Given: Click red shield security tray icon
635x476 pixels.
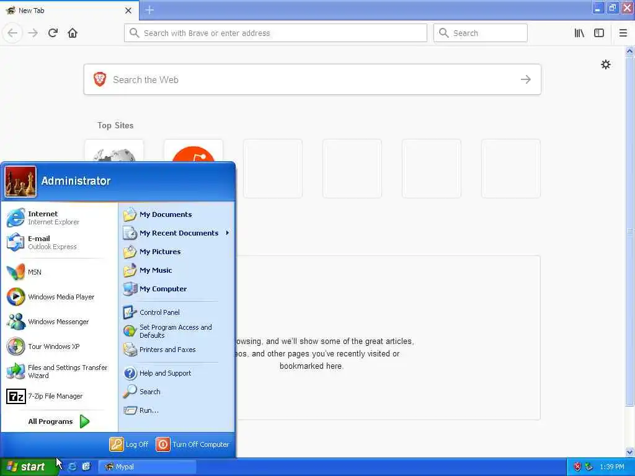Looking at the screenshot, I should click(577, 467).
